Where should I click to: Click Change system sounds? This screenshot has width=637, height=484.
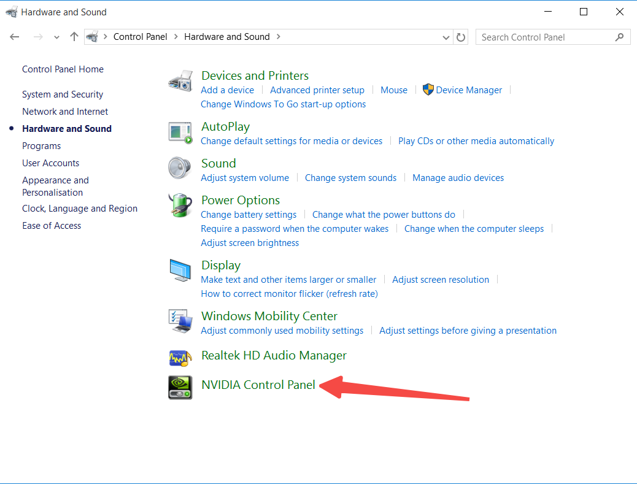tap(350, 177)
